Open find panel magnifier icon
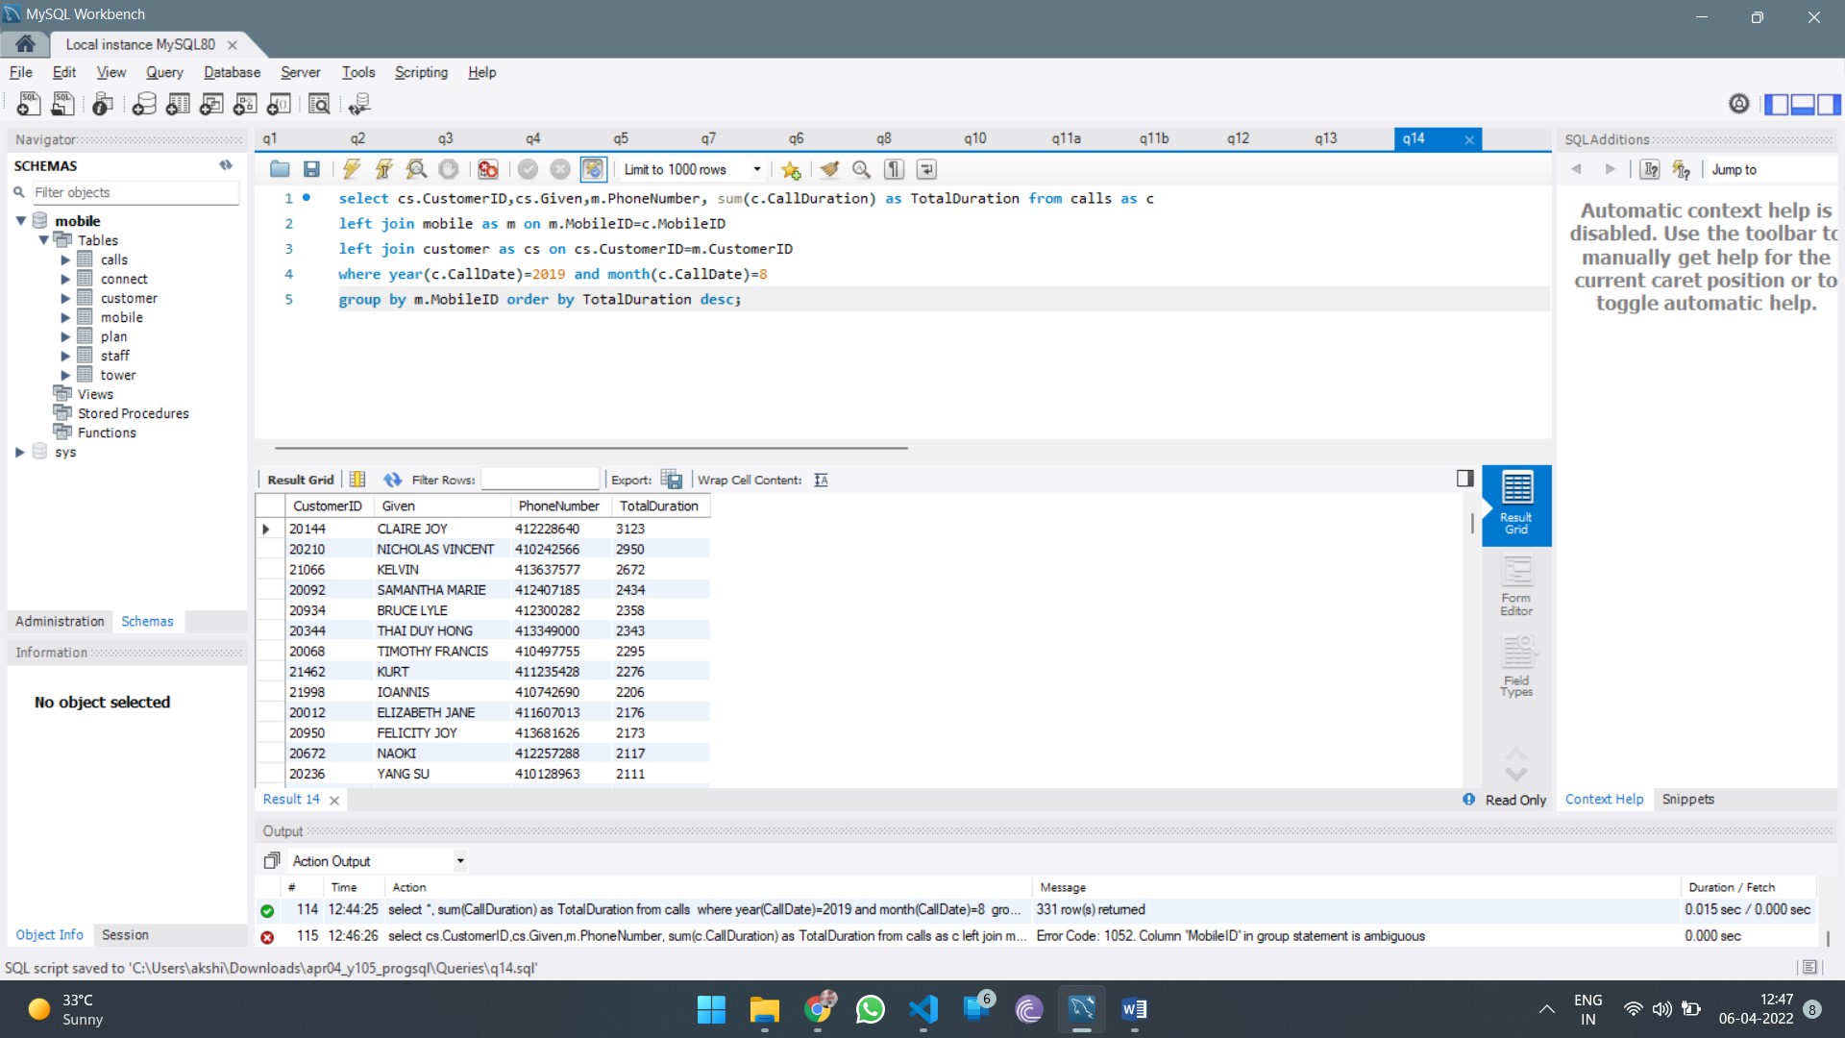 tap(861, 169)
